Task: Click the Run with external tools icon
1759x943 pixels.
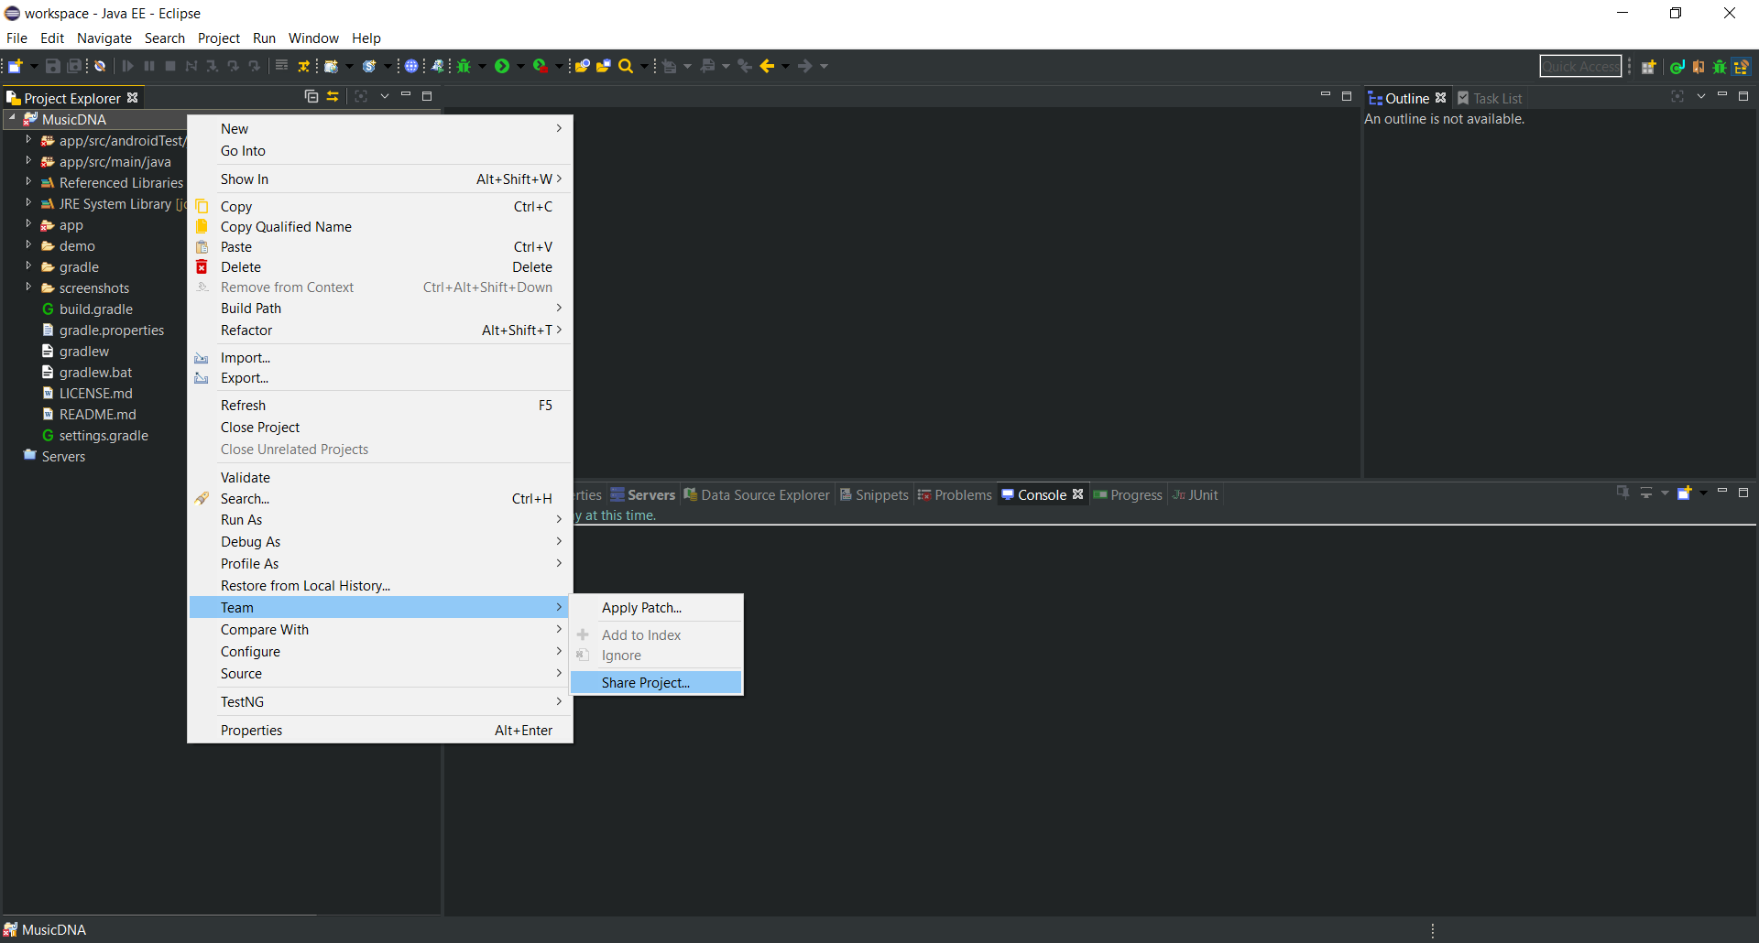Action: click(541, 66)
